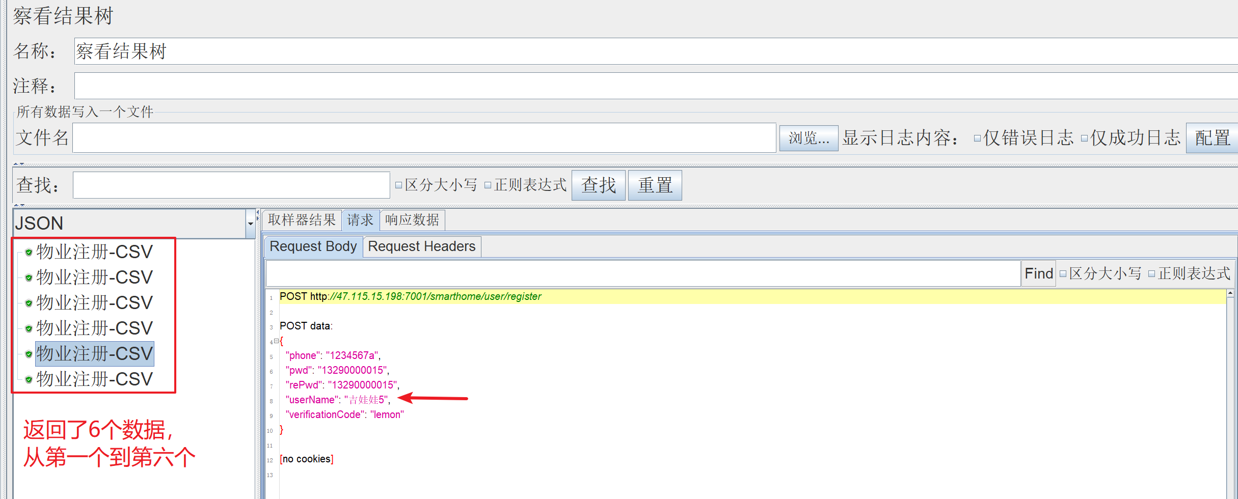
Task: Open the JSON renderer dropdown
Action: coord(250,224)
